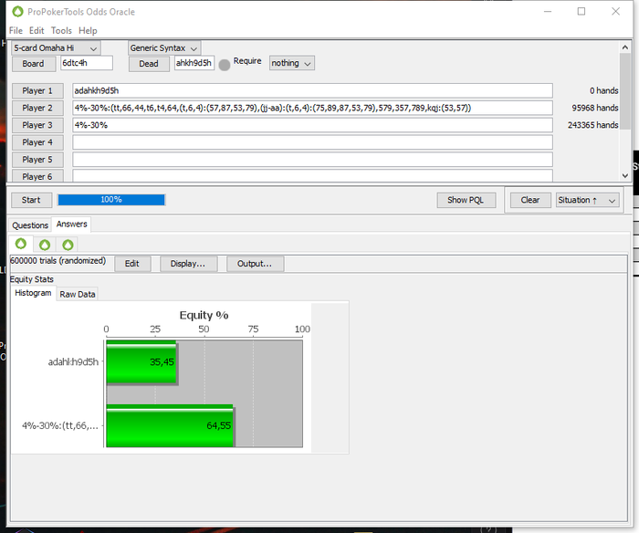Click the Player 1 button

(37, 90)
